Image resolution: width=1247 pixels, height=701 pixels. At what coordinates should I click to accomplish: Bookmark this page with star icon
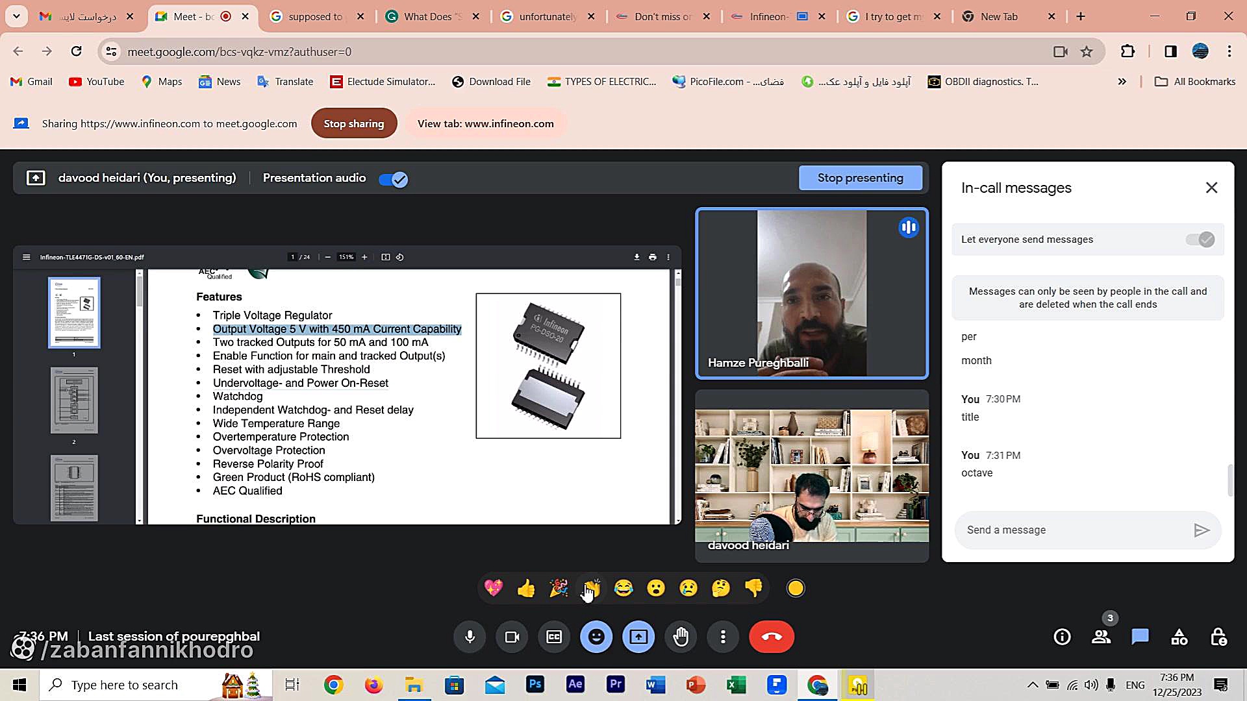pyautogui.click(x=1087, y=51)
